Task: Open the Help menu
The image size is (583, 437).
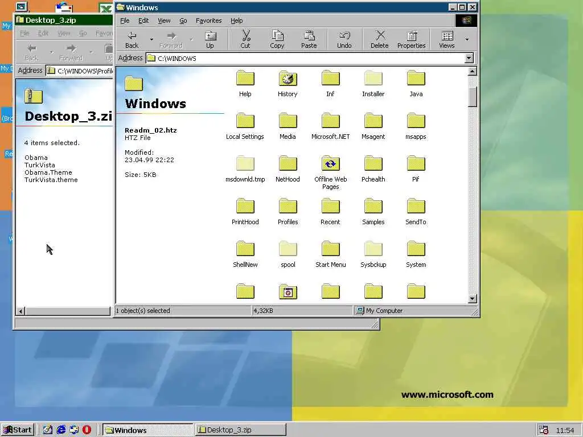Action: point(236,21)
